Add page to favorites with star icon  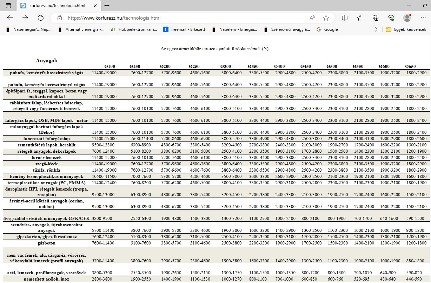(x=326, y=18)
